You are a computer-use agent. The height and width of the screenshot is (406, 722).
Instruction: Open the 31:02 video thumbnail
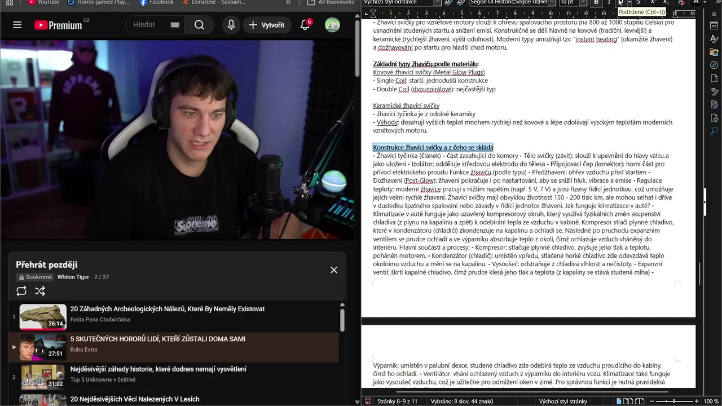(x=43, y=377)
